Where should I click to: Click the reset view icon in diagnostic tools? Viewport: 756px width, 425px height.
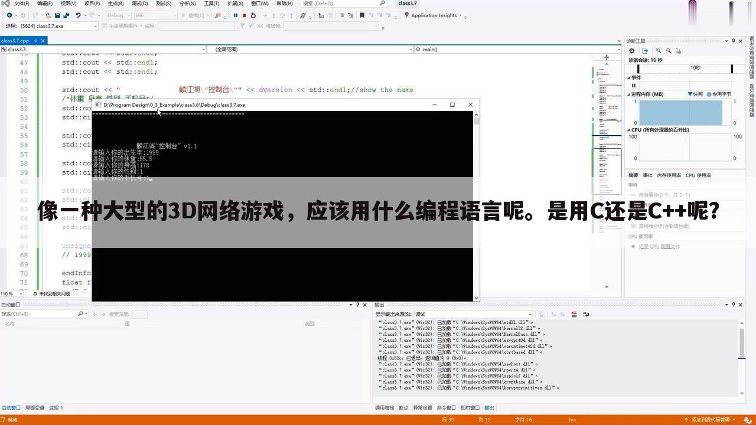click(x=678, y=51)
